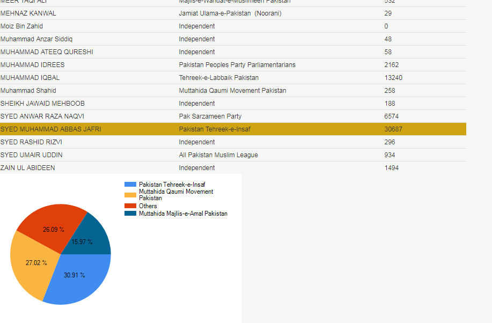Click the Others legend label text
Image resolution: width=492 pixels, height=323 pixels.
tap(148, 206)
